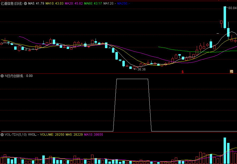237x164 pixels.
Task: Click the red S signal marker
Action: point(183,72)
